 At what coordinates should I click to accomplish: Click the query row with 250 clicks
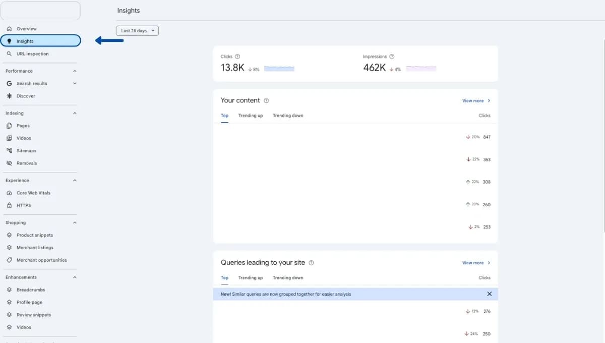355,333
